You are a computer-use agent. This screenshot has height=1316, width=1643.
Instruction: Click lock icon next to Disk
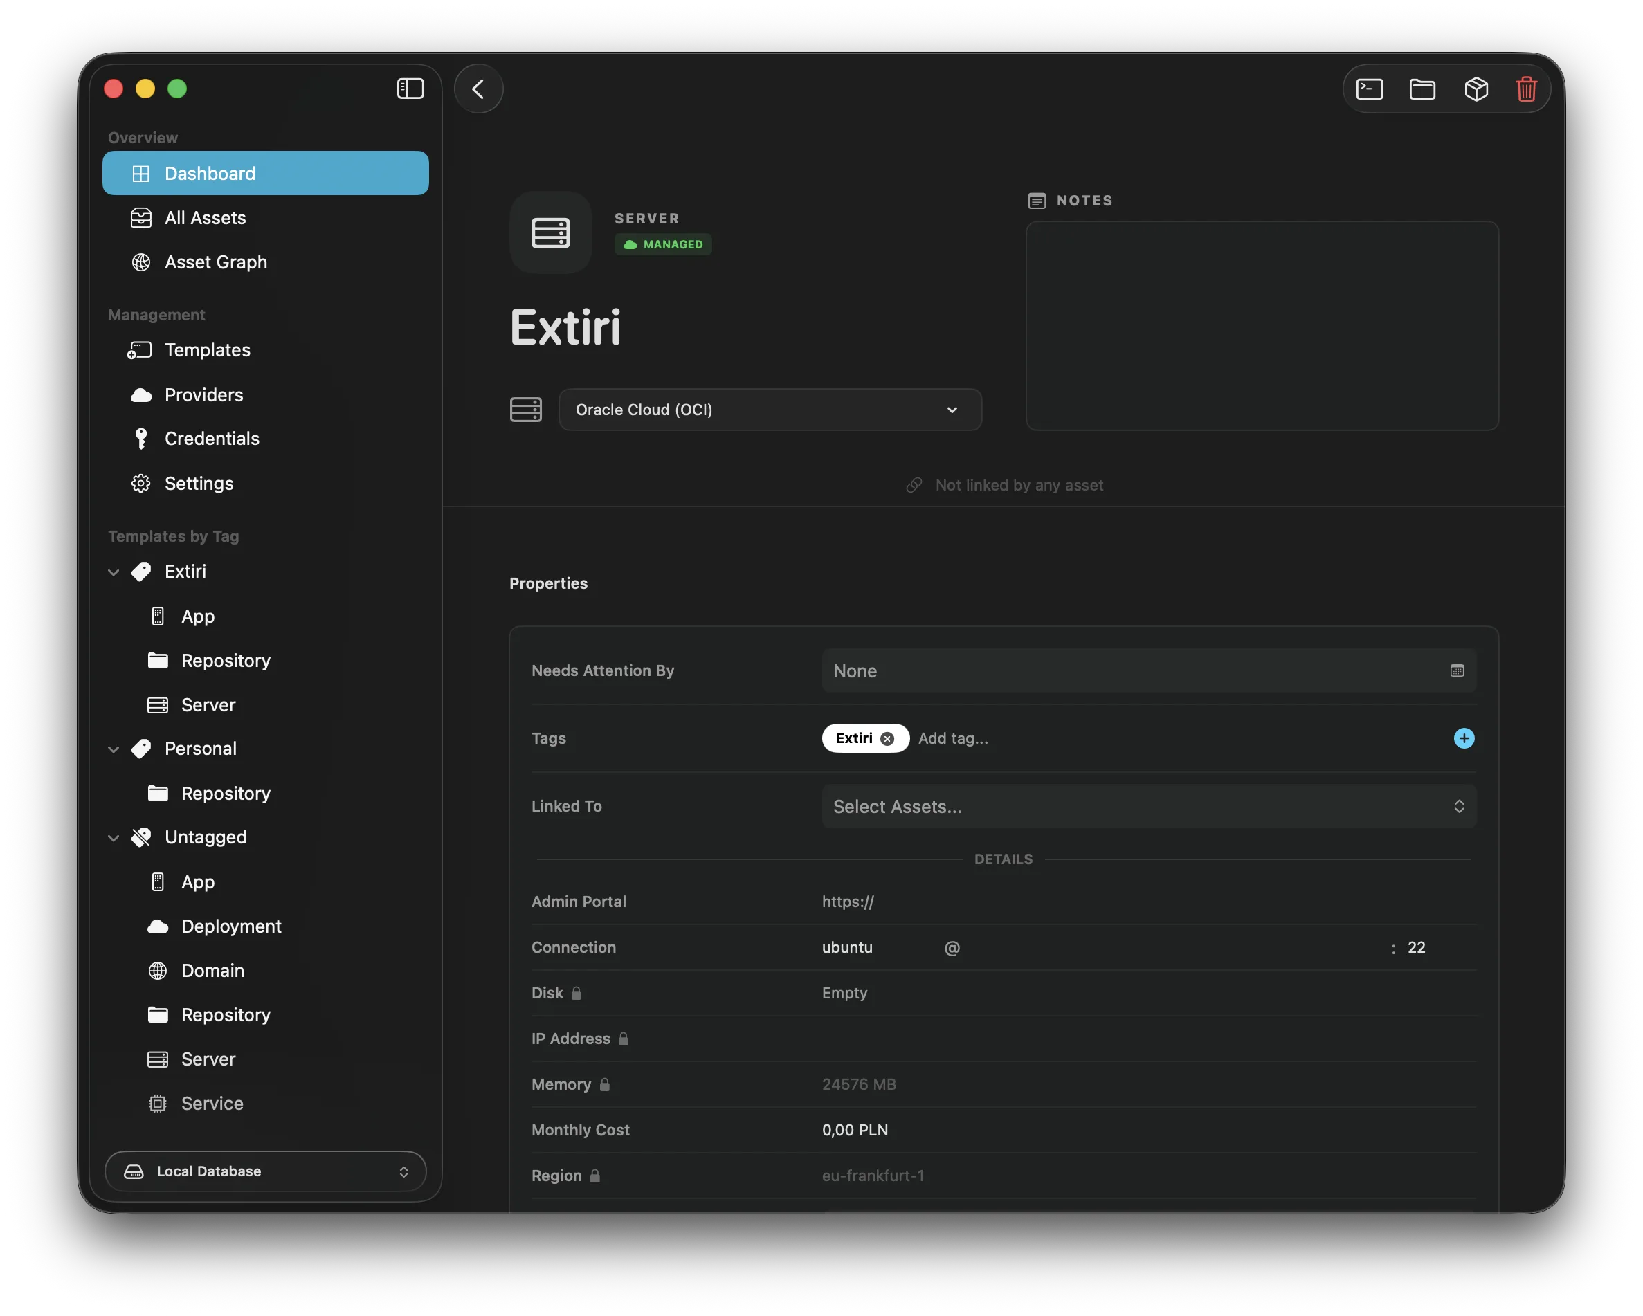point(576,993)
